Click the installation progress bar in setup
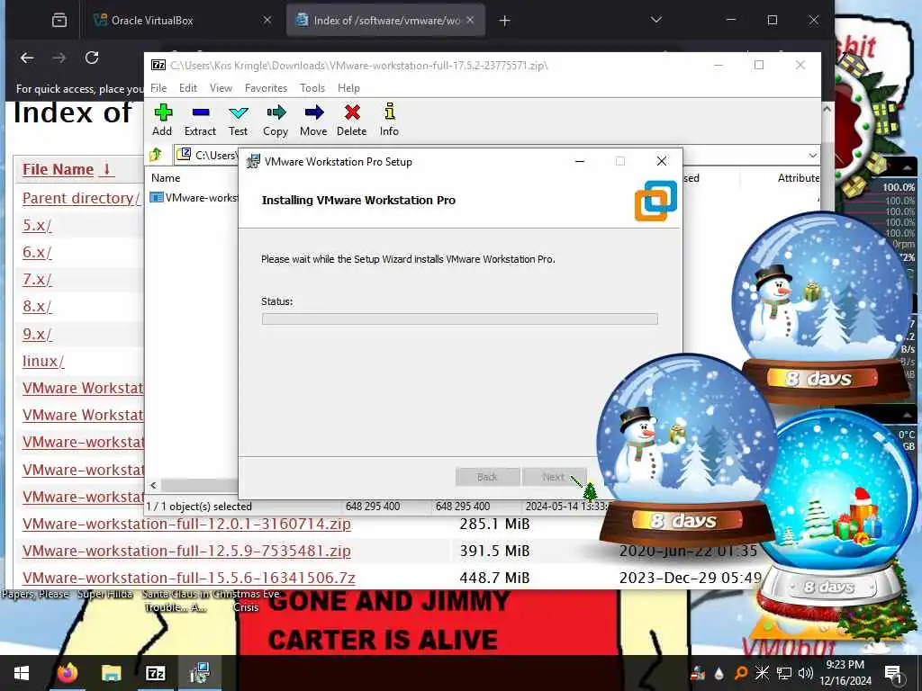The height and width of the screenshot is (691, 922). (460, 319)
